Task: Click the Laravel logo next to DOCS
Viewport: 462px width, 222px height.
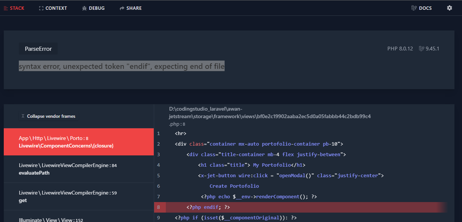Action: [x=413, y=8]
